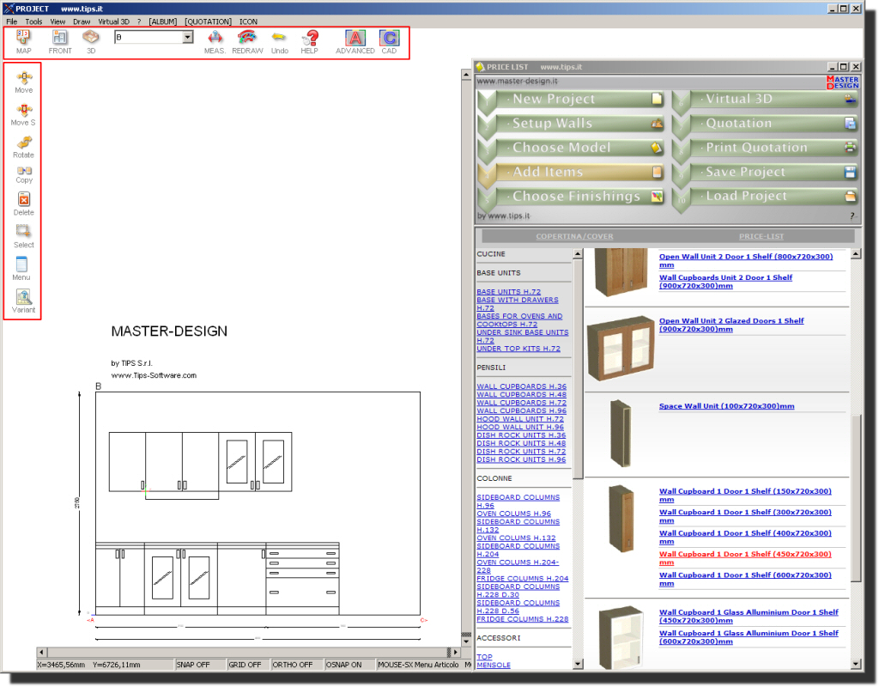This screenshot has width=879, height=687.
Task: Open HELP from the toolbar
Action: point(309,41)
